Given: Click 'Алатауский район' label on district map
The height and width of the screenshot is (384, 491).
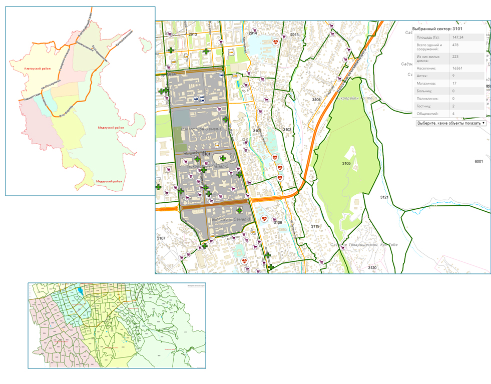Looking at the screenshot, I should click(37, 69).
